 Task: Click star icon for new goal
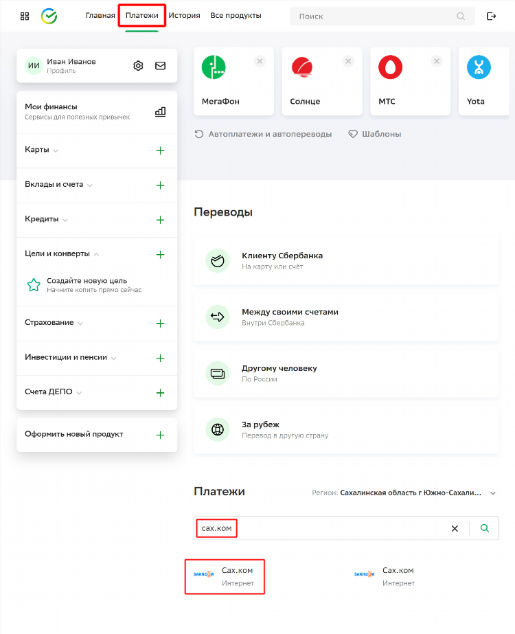pos(34,285)
